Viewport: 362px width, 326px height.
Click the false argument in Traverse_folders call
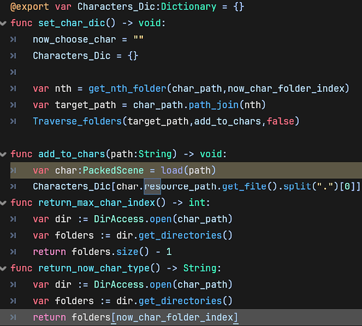click(x=280, y=121)
